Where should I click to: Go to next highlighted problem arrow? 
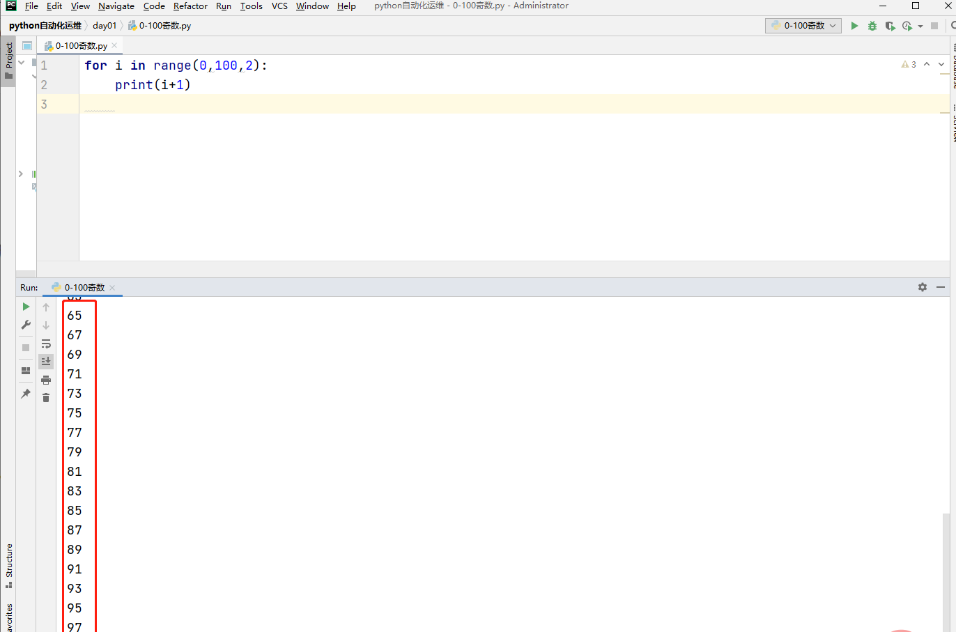tap(941, 64)
